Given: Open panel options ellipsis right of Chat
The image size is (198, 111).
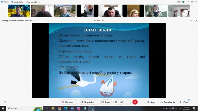Looking at the screenshot, I should pyautogui.click(x=194, y=102).
